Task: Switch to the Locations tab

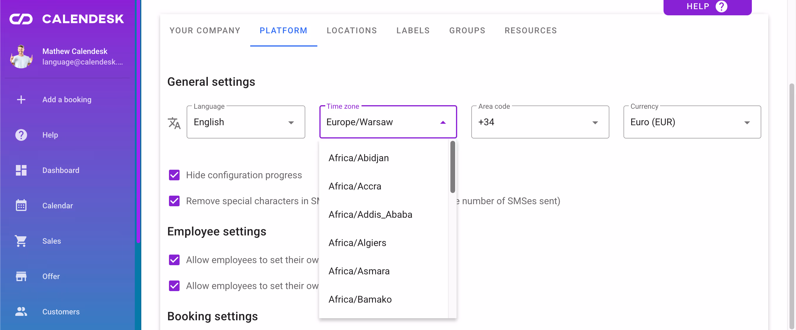Action: (352, 30)
